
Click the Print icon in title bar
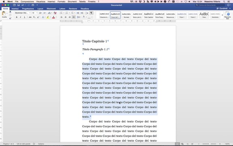coord(33,5)
